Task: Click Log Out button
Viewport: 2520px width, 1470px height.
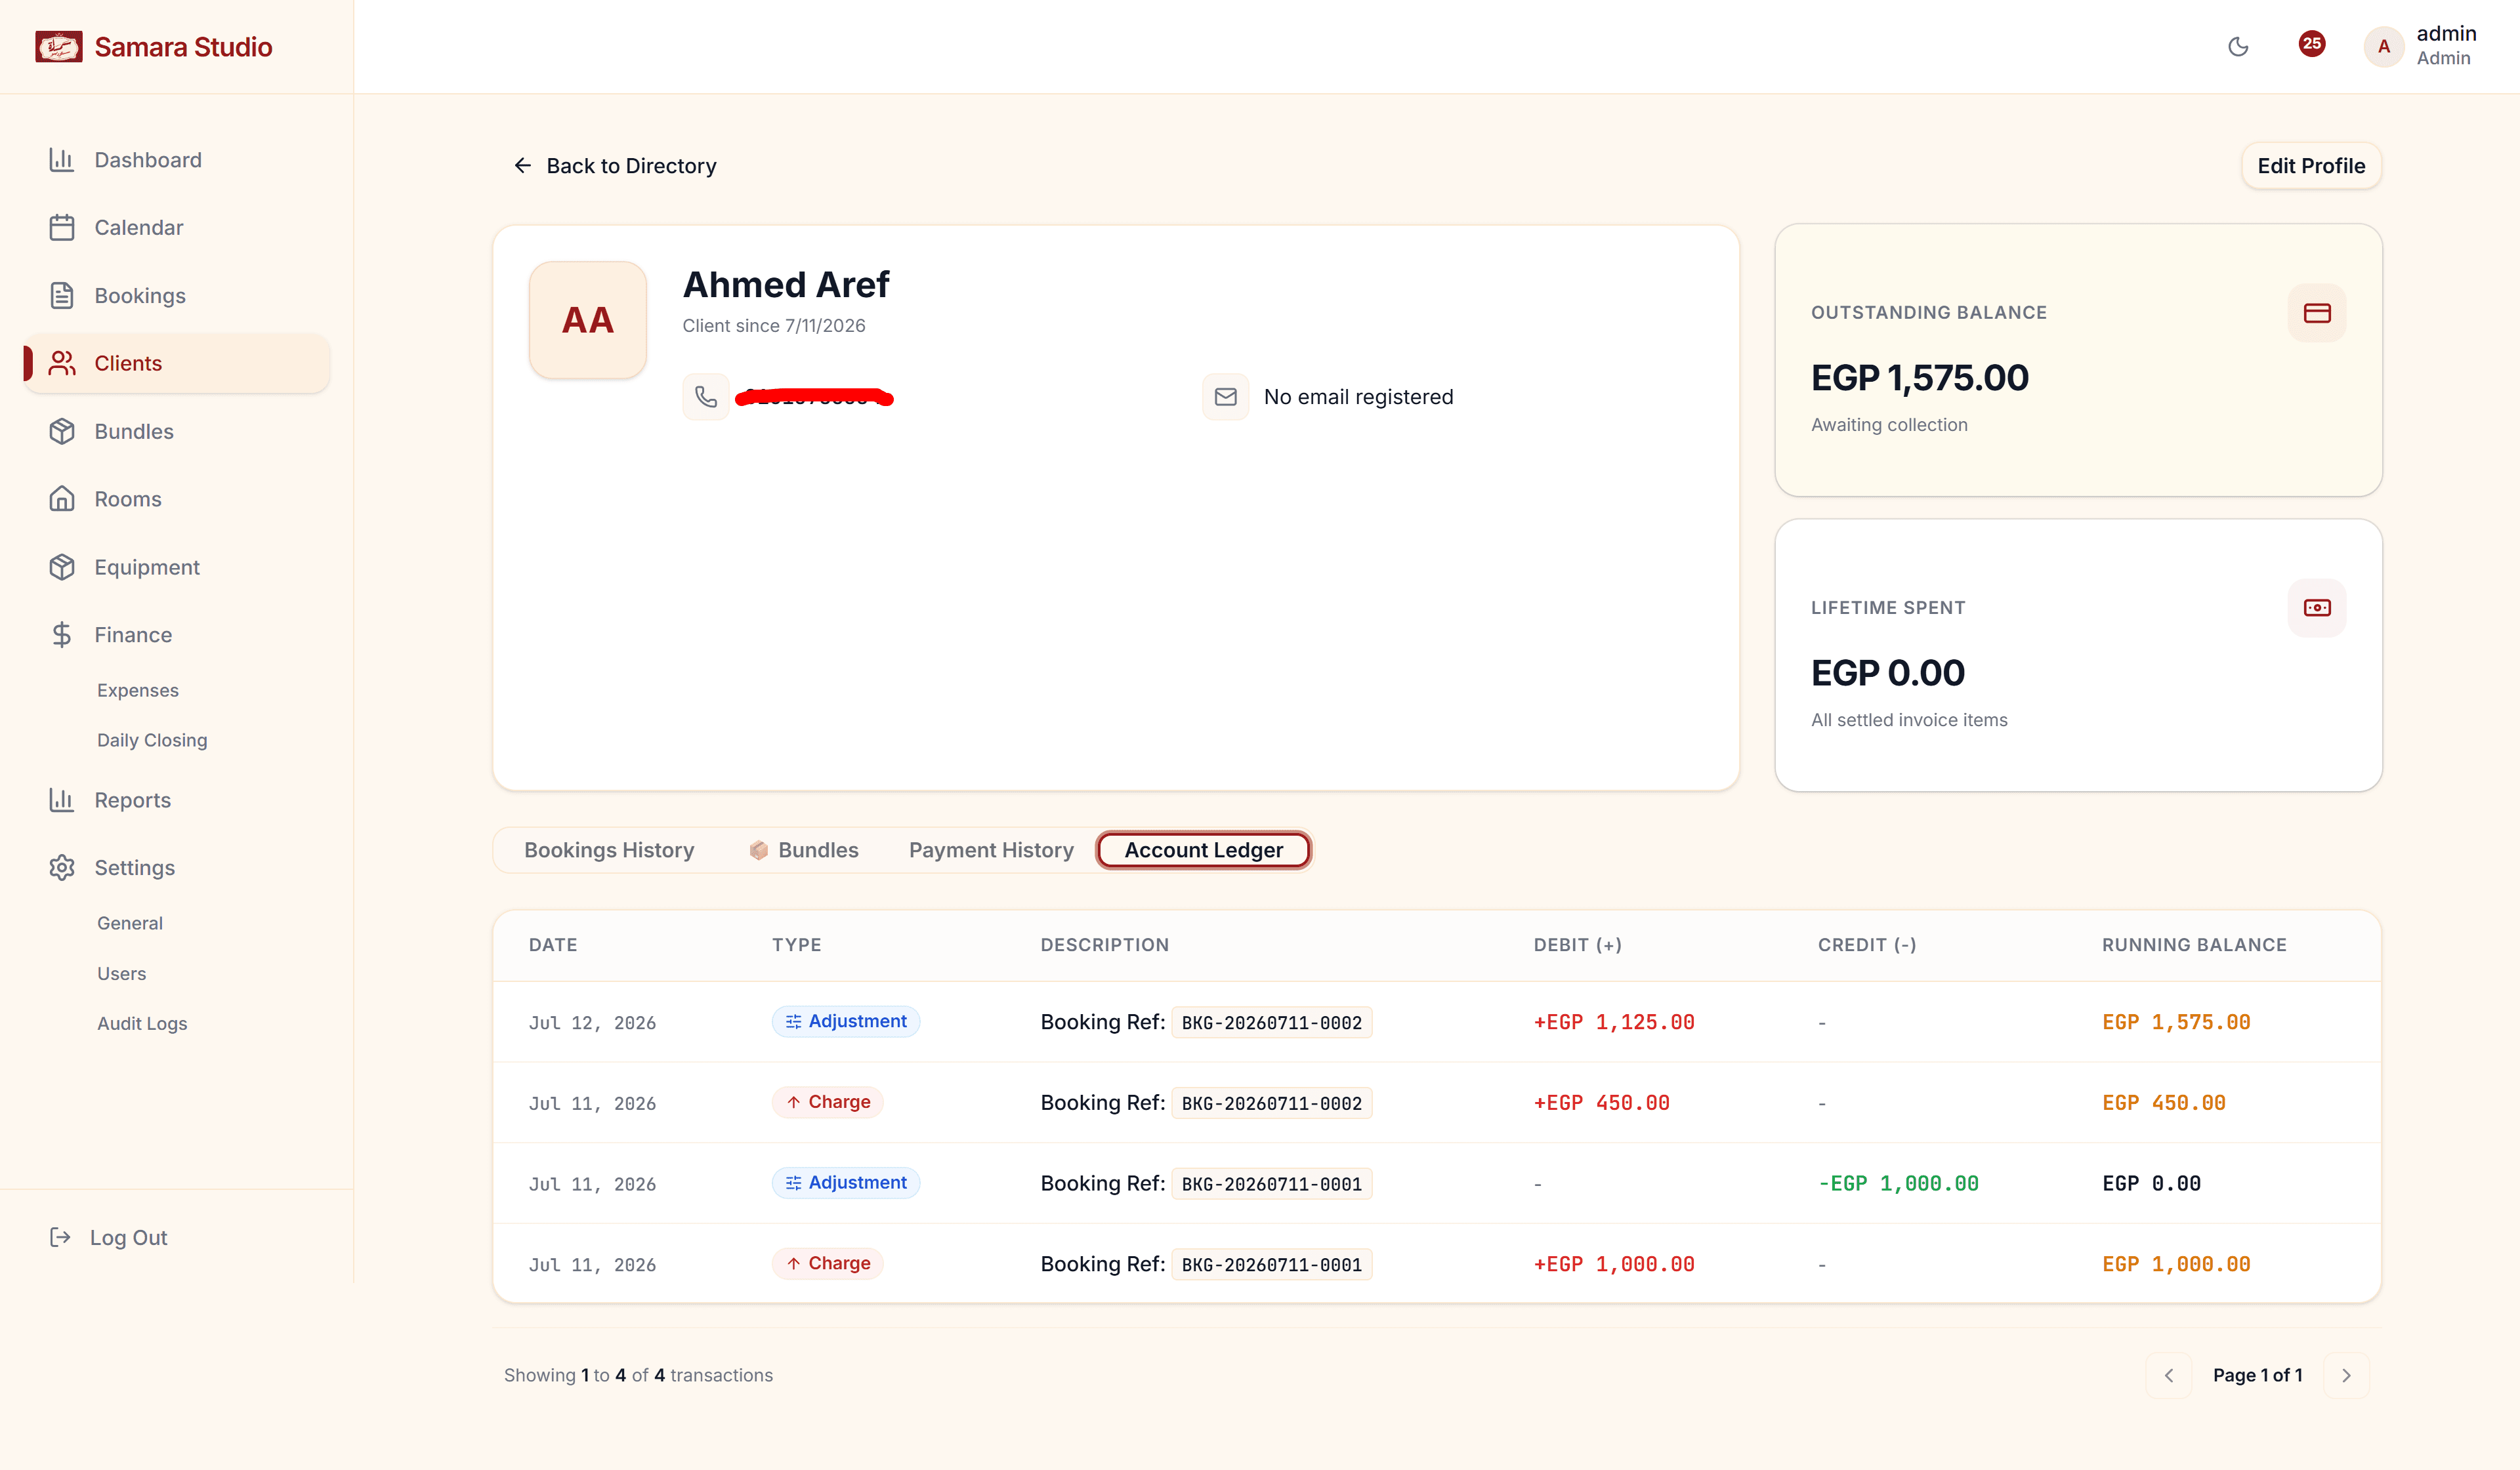Action: [109, 1237]
